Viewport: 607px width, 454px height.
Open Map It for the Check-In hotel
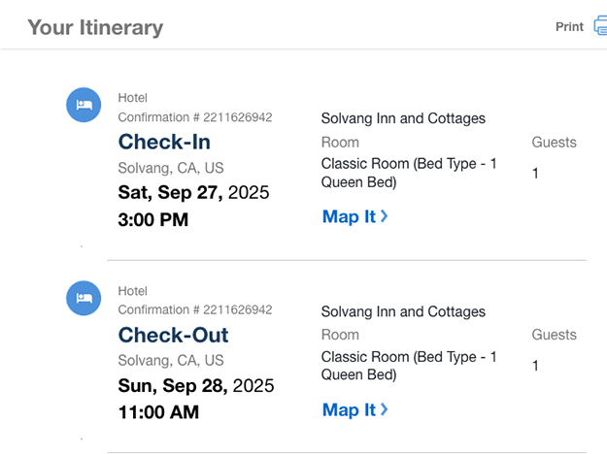[x=349, y=217]
